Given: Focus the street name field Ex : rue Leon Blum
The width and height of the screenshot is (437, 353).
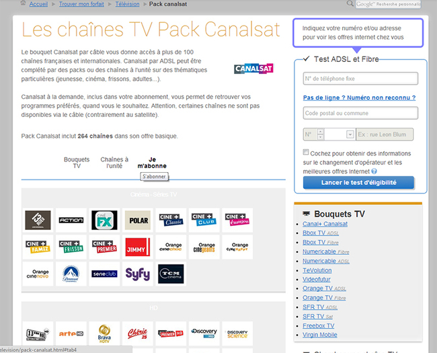Looking at the screenshot, I should tap(385, 134).
